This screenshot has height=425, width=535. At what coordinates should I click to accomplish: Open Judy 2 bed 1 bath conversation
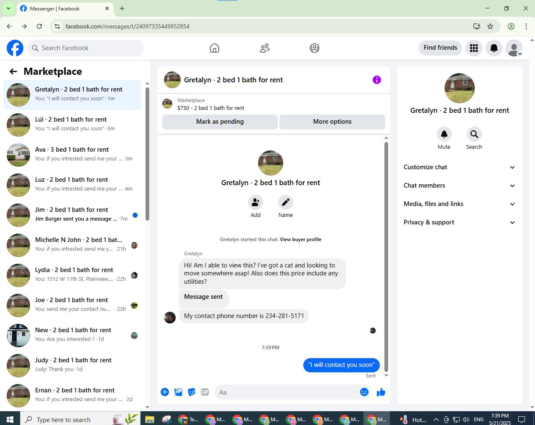(72, 366)
